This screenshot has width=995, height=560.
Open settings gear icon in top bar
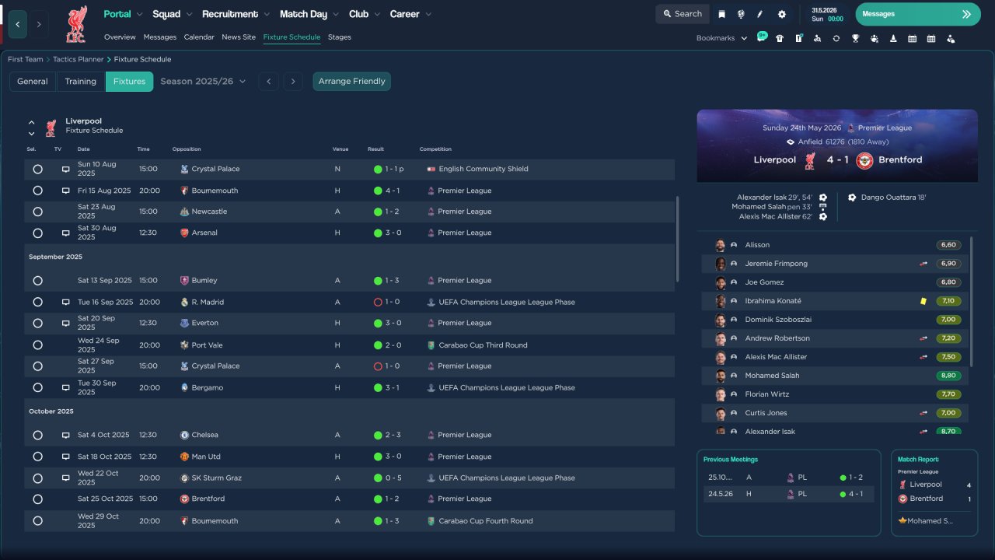point(781,14)
